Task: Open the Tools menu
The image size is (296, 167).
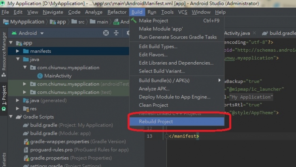Action: (x=168, y=12)
